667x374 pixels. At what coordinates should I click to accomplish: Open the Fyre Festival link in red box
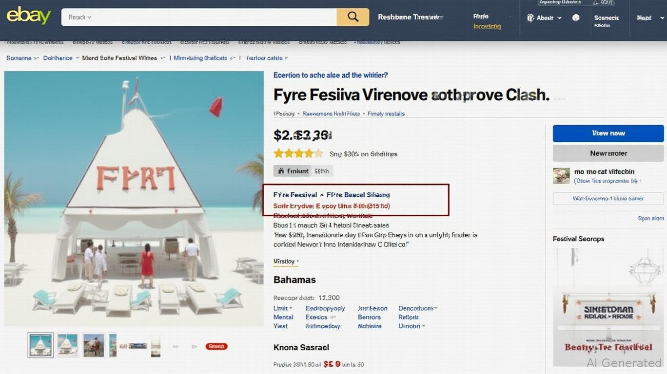point(295,195)
